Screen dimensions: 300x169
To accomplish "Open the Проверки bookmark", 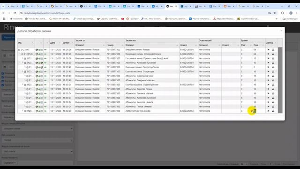I will pyautogui.click(x=132, y=19).
